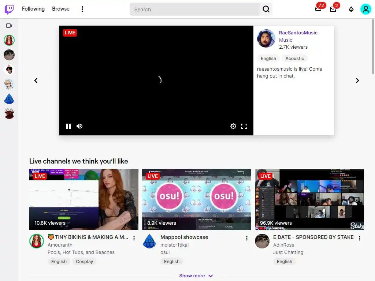Image resolution: width=375 pixels, height=281 pixels.
Task: Click the Get Bits diamond icon
Action: click(351, 9)
